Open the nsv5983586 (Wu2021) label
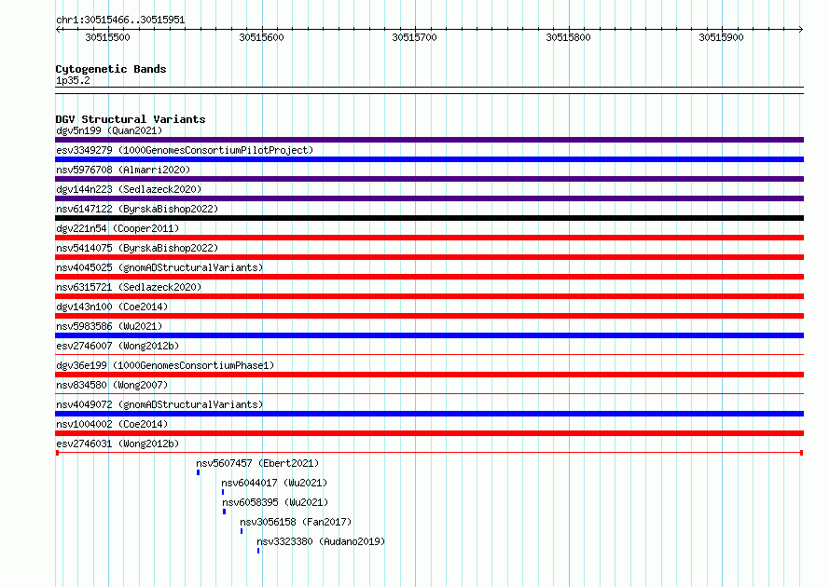Screen dimensions: 830x587 coord(109,326)
